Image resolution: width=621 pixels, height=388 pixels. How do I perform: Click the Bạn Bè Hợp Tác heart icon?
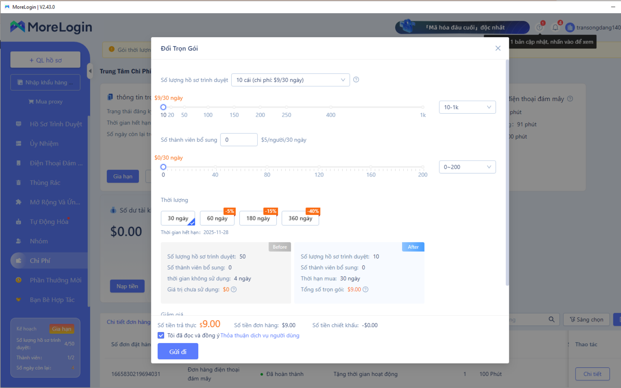pyautogui.click(x=18, y=300)
